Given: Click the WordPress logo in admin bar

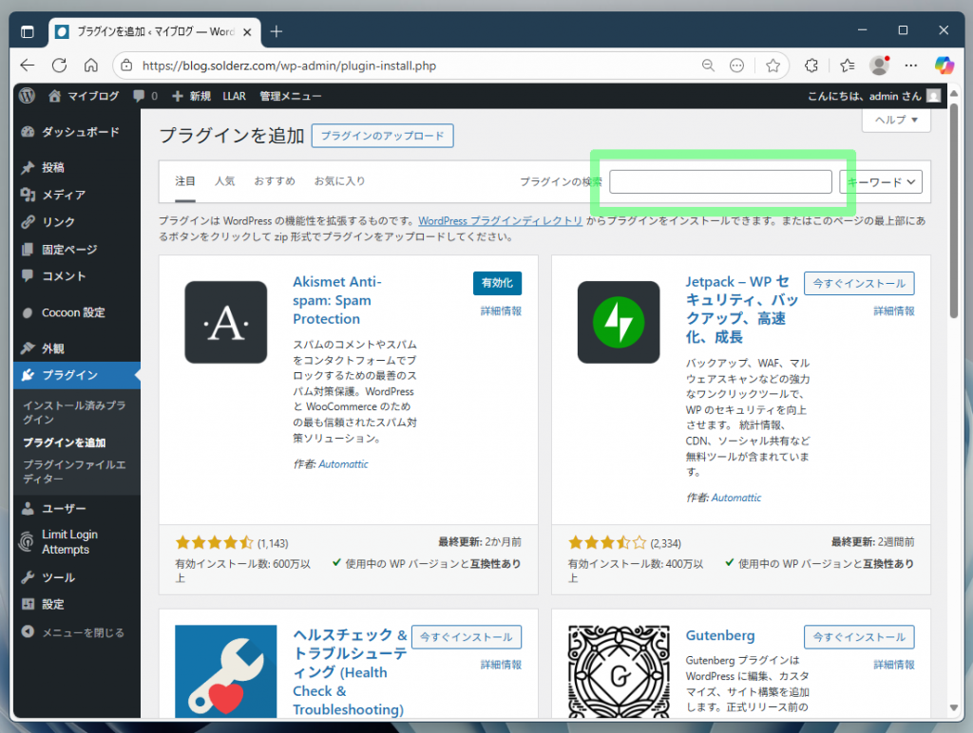Looking at the screenshot, I should pos(27,96).
